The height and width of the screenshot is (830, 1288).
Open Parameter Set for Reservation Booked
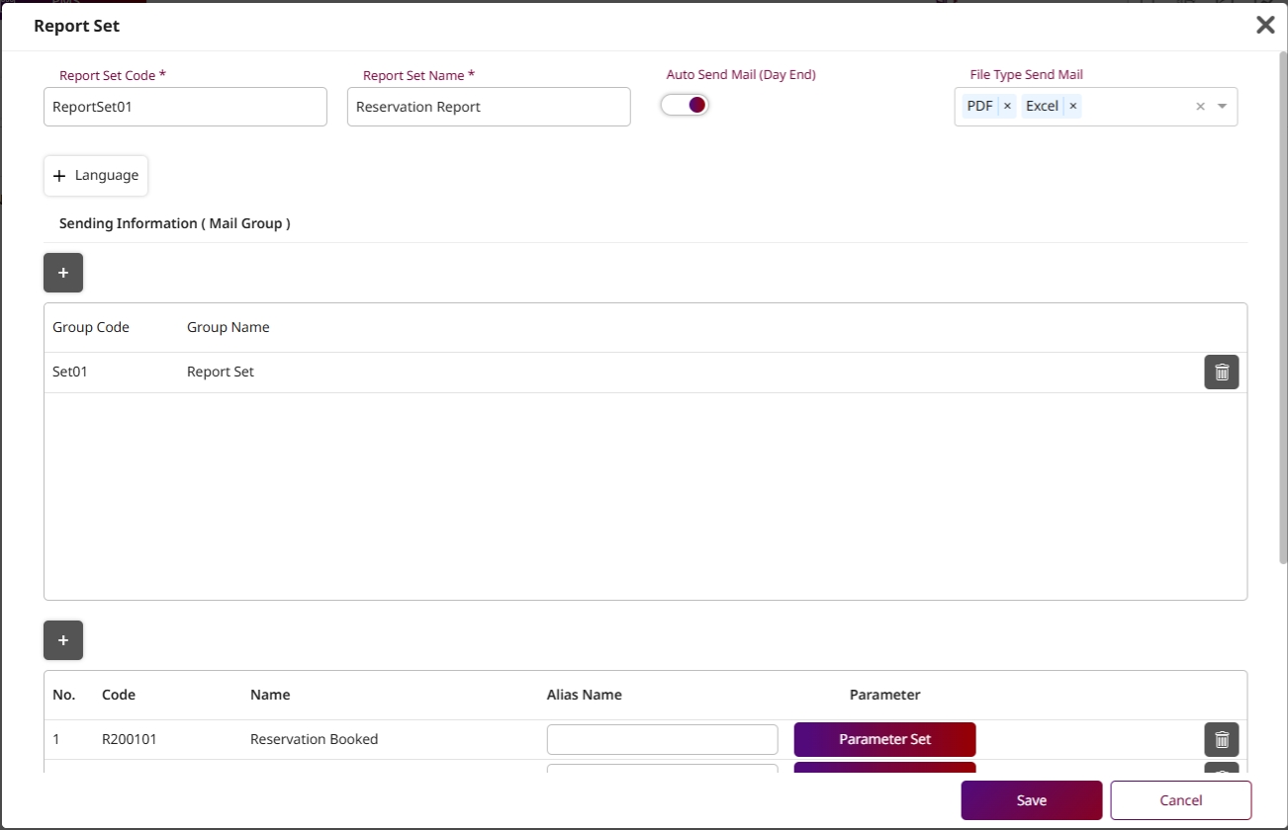(x=884, y=739)
